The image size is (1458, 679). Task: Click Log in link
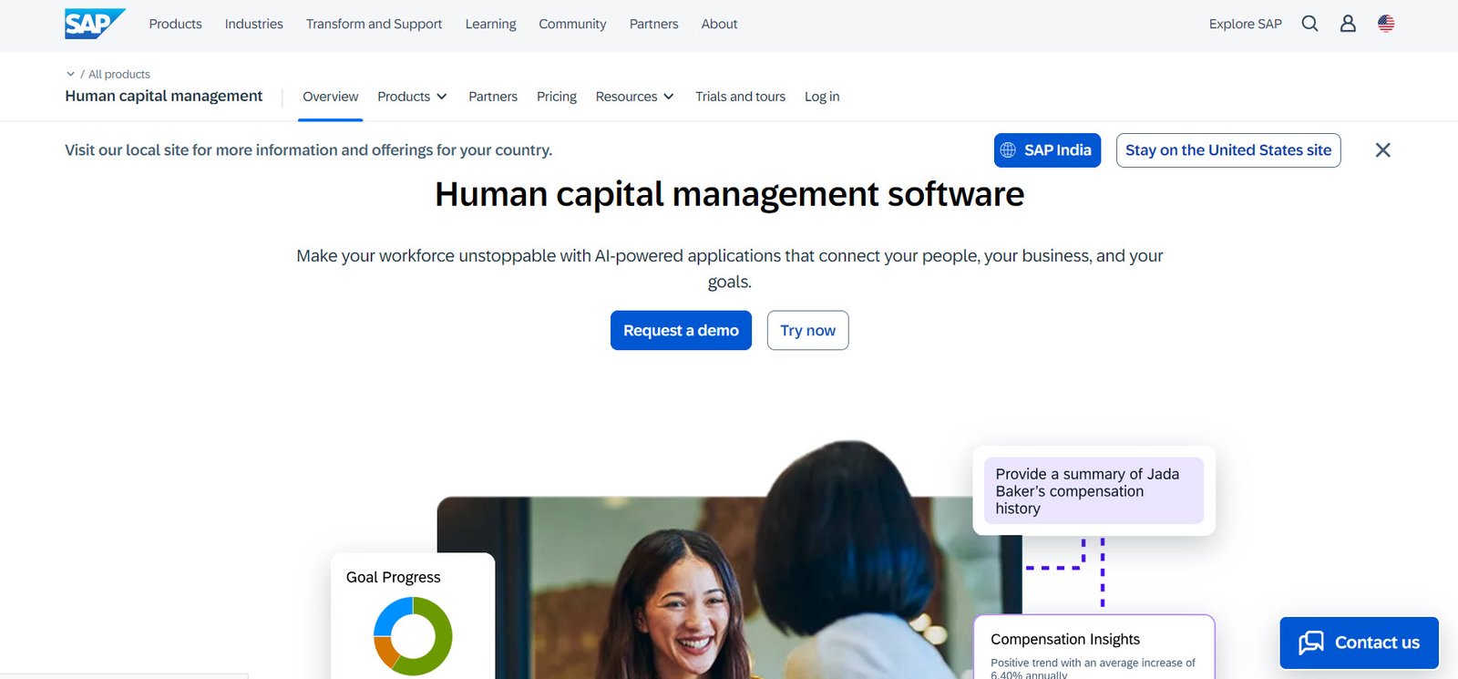(x=822, y=97)
